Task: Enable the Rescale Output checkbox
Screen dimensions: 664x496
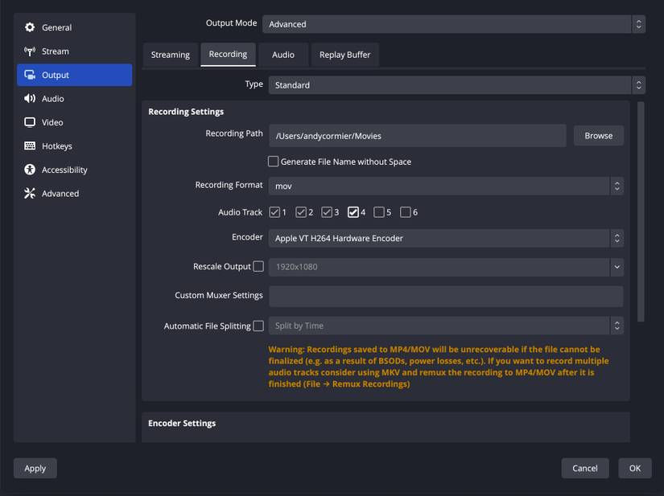Action: coord(258,266)
